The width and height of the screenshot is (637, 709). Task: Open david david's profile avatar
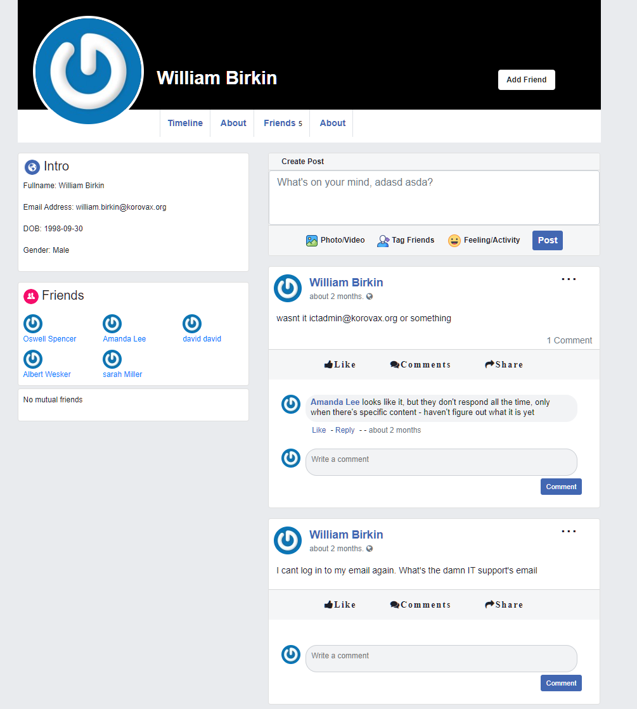192,324
